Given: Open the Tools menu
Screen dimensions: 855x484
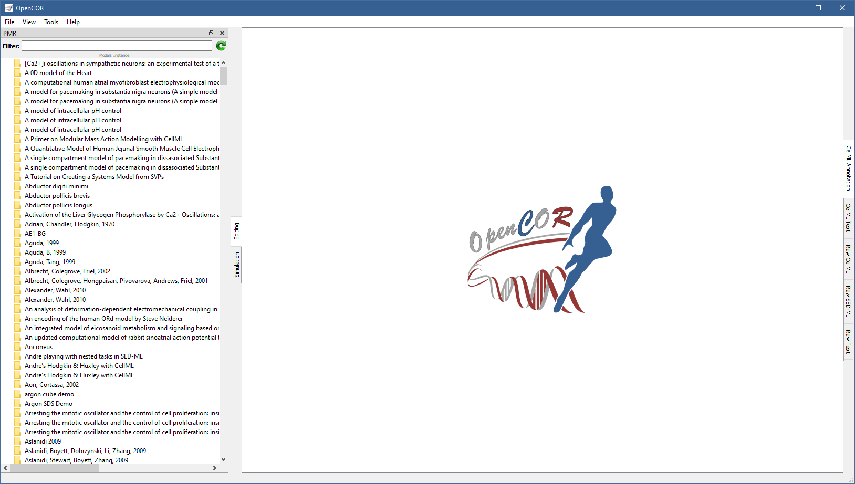Looking at the screenshot, I should pos(51,22).
